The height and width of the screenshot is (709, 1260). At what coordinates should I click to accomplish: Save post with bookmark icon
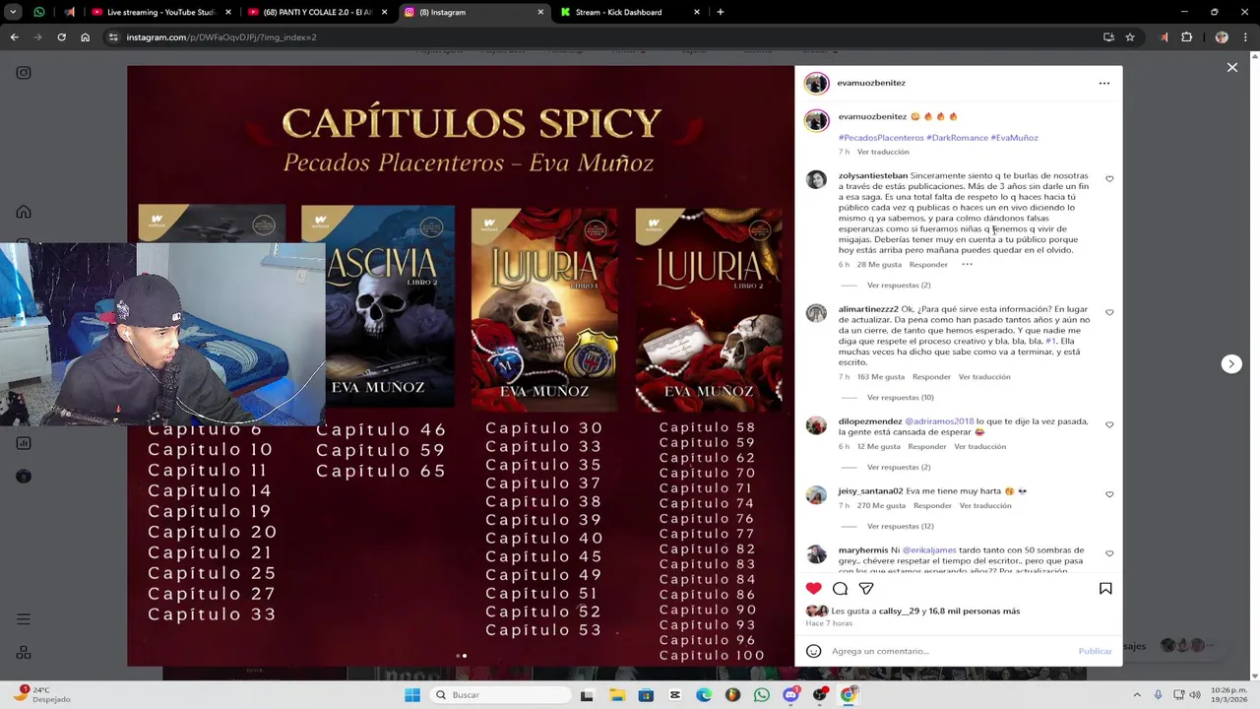point(1105,588)
